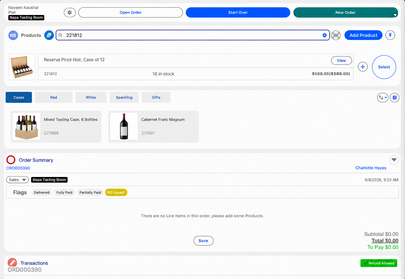Open the list view icon

[x=395, y=97]
